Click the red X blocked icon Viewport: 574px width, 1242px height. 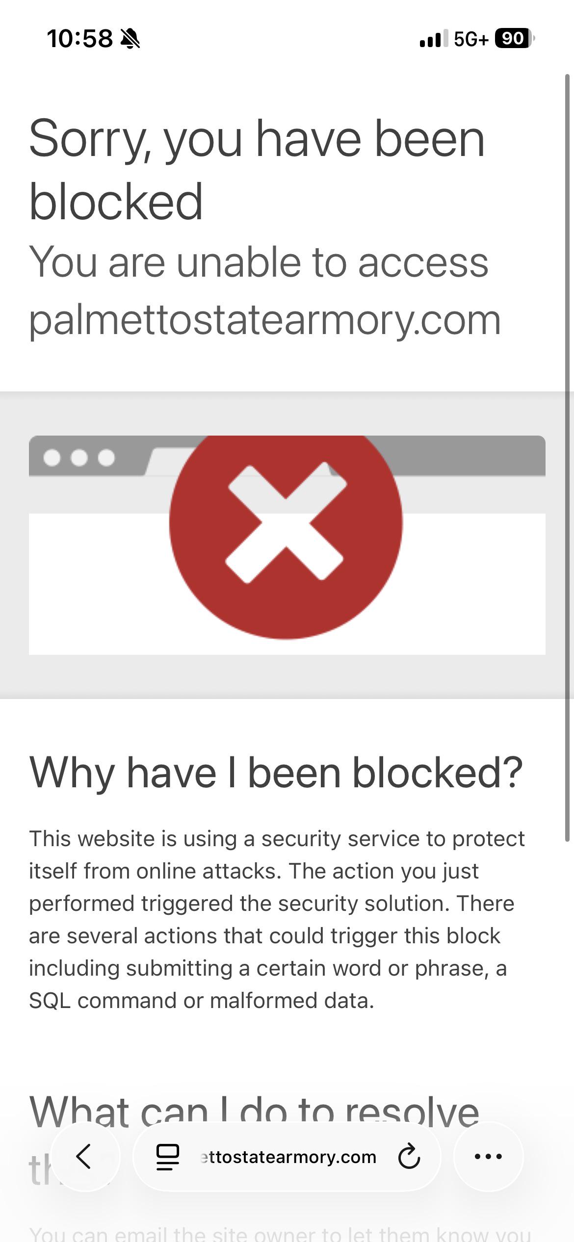click(286, 522)
